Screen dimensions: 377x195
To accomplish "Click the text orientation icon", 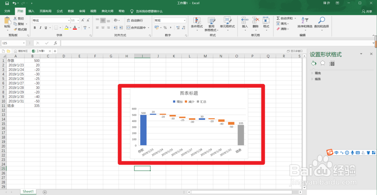I will pyautogui.click(x=116, y=20).
